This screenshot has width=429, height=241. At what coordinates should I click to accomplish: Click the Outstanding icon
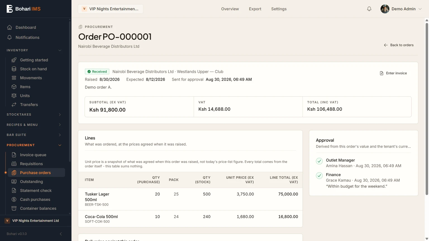click(x=14, y=182)
